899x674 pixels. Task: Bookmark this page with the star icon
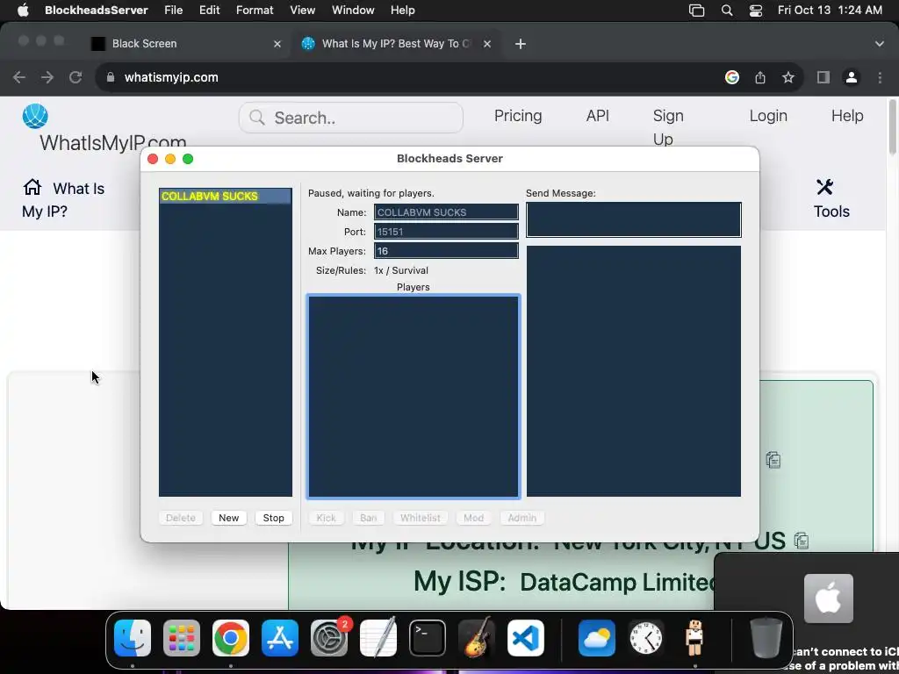788,77
